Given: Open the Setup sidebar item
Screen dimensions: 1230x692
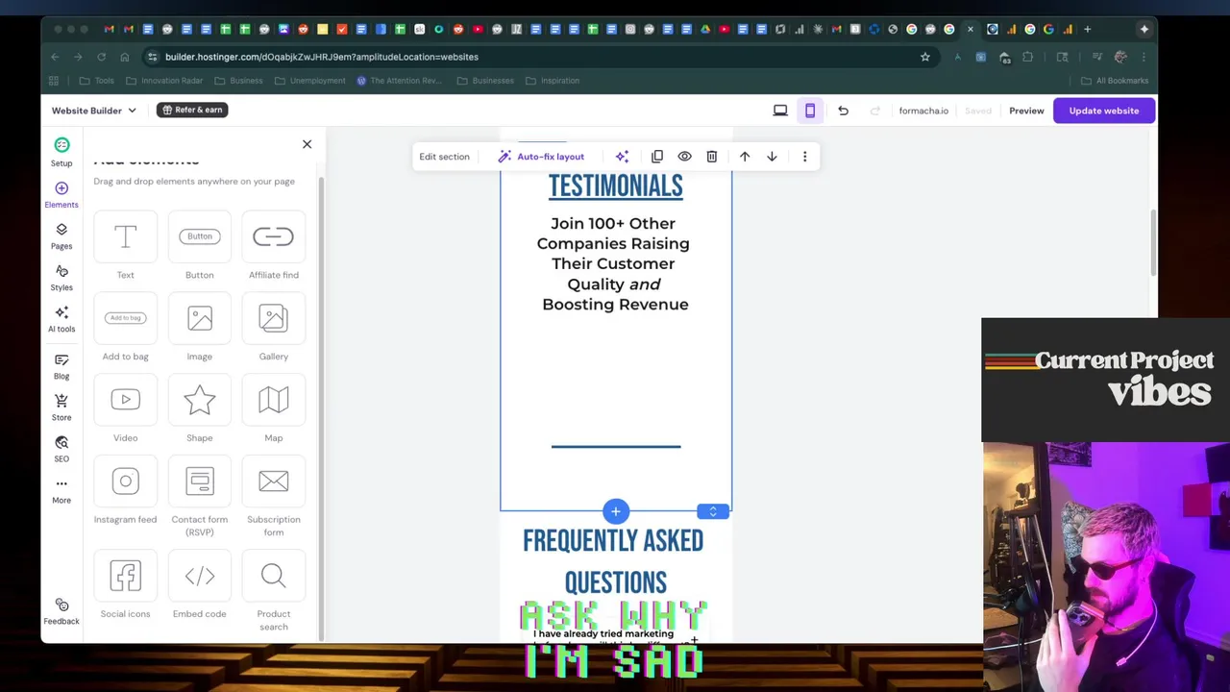Looking at the screenshot, I should tap(61, 152).
